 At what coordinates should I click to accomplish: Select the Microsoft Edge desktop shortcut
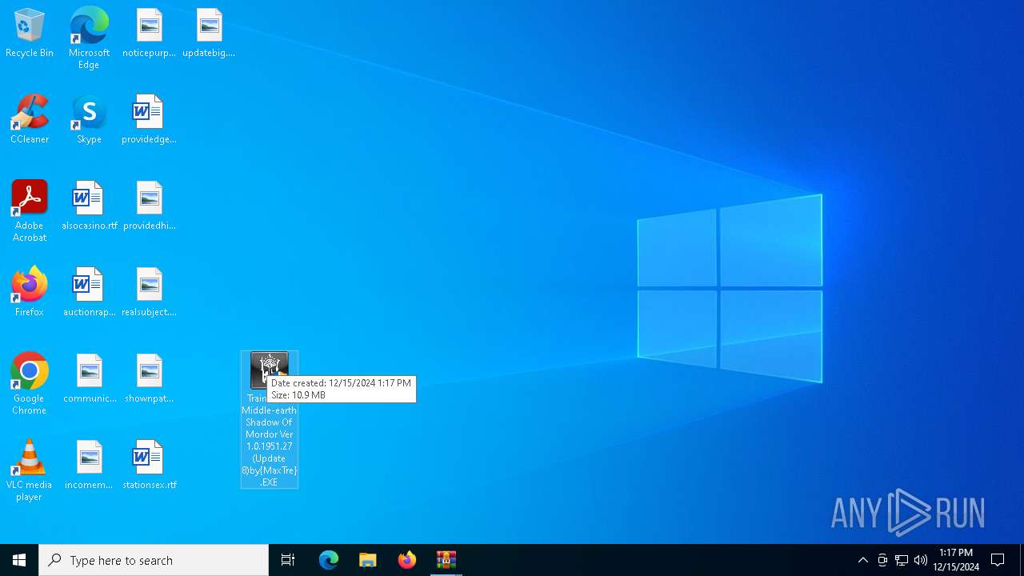(x=89, y=38)
